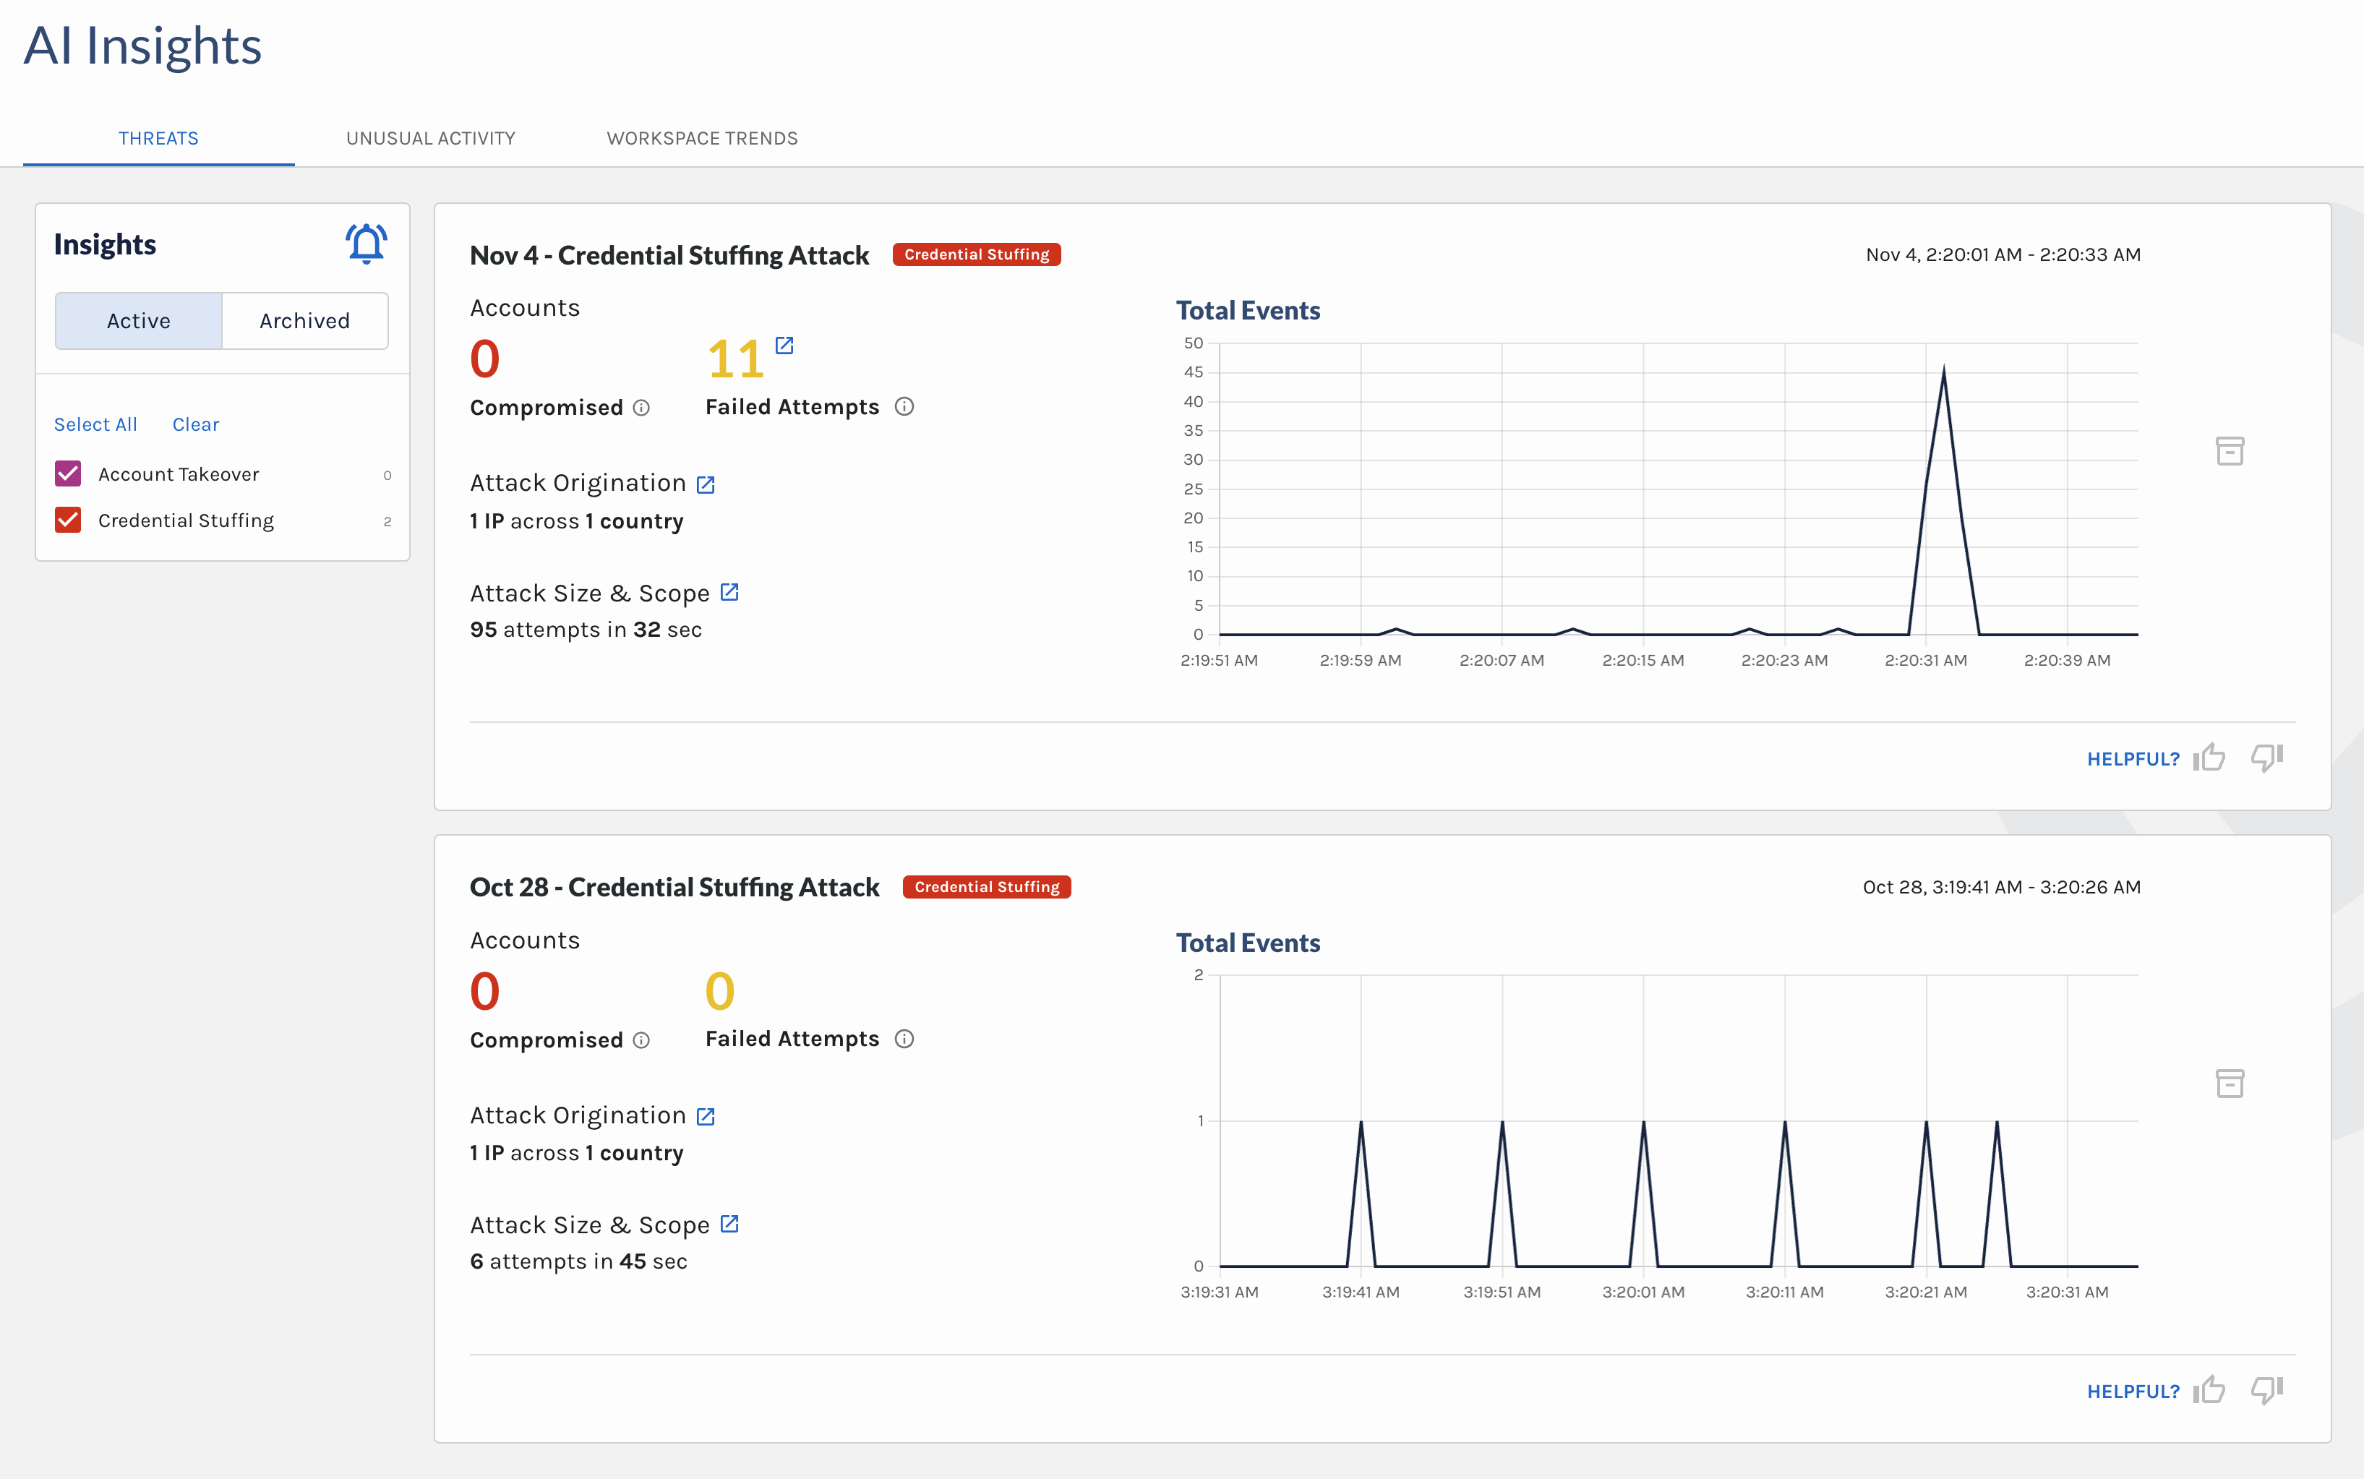Click Oct 28 - Credential Stuffing Attack title

tap(674, 887)
